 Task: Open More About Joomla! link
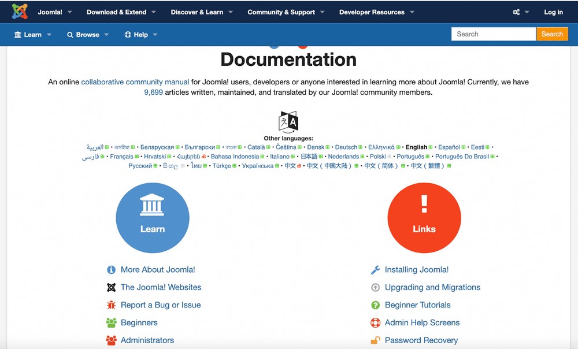158,269
